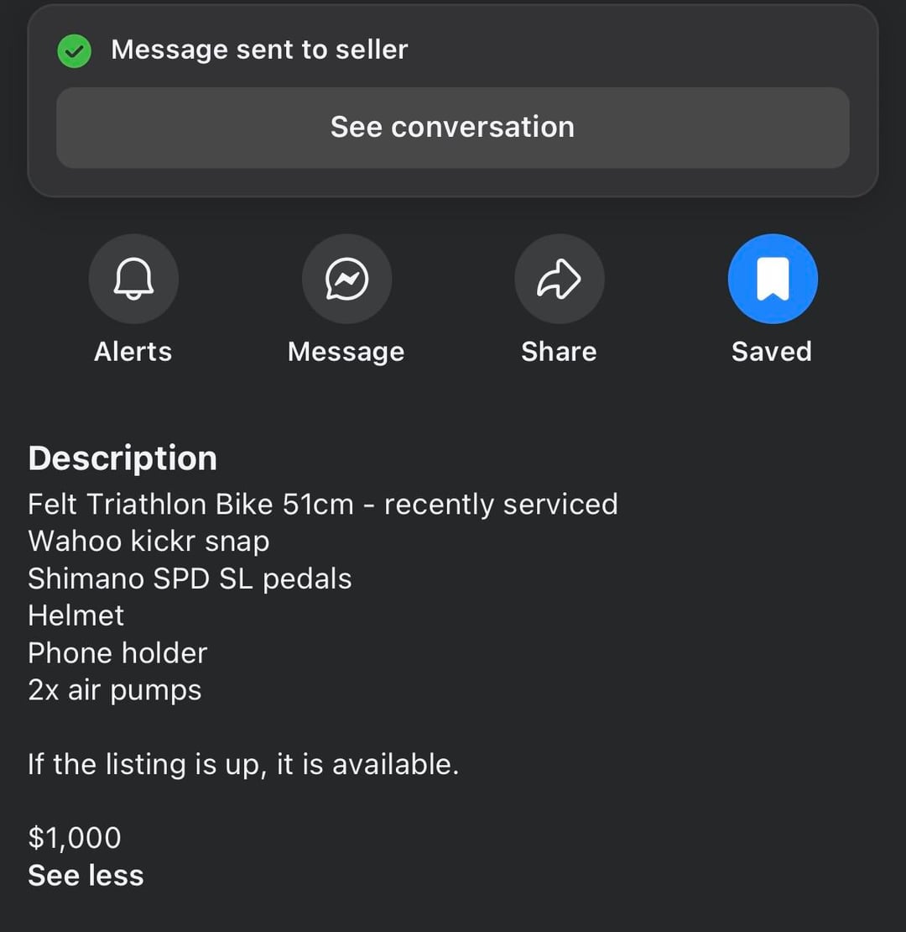Unsave the listing via the blue bookmark icon
The width and height of the screenshot is (906, 932).
[x=772, y=279]
